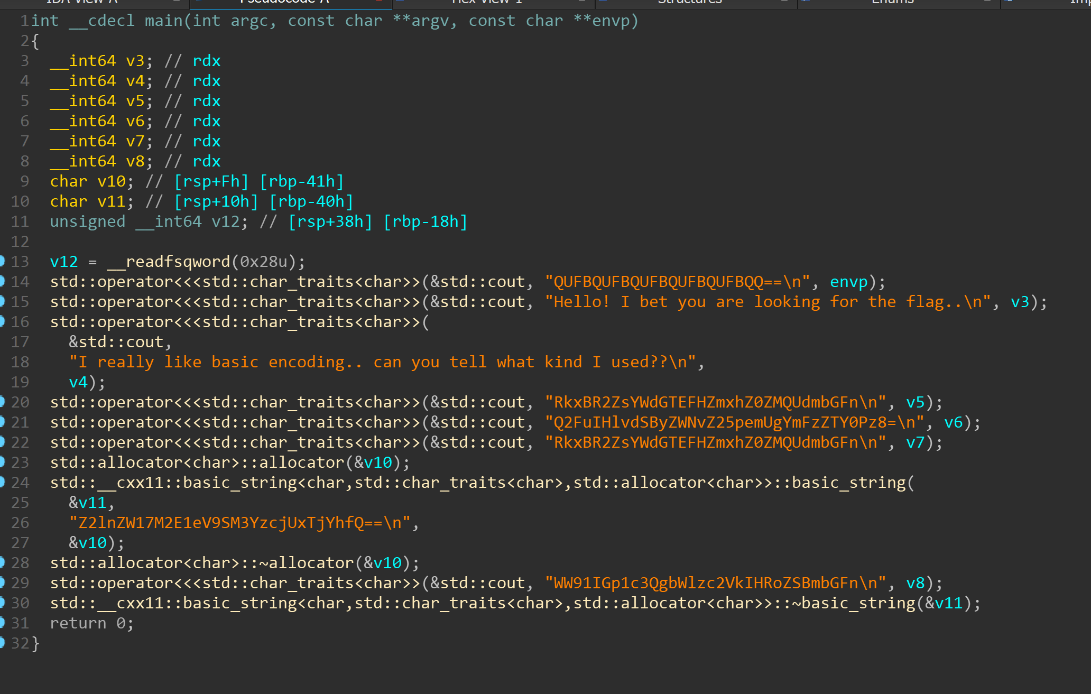Click line number 26 in the gutter
The image size is (1091, 694).
click(20, 523)
